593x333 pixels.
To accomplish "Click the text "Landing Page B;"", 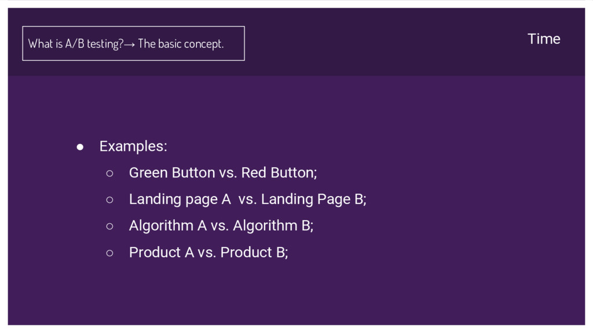I will 314,199.
